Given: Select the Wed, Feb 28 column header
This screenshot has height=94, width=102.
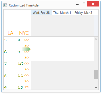Looking at the screenshot, I should pos(41,13).
